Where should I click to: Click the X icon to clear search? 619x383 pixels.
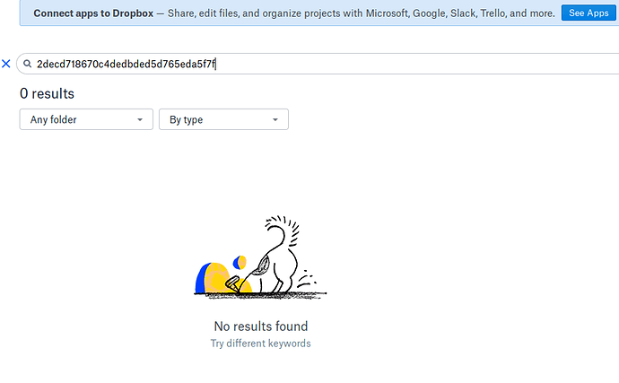(6, 64)
